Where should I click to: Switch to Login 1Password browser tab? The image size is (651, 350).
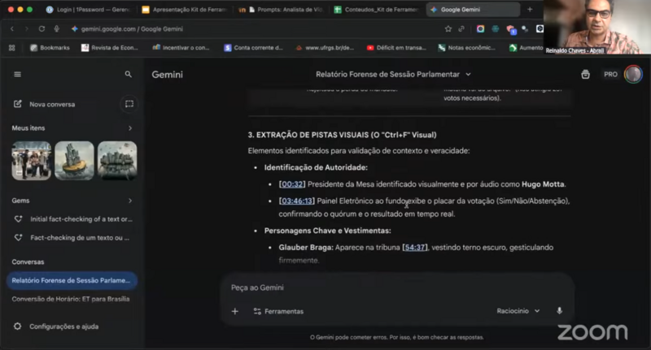89,10
